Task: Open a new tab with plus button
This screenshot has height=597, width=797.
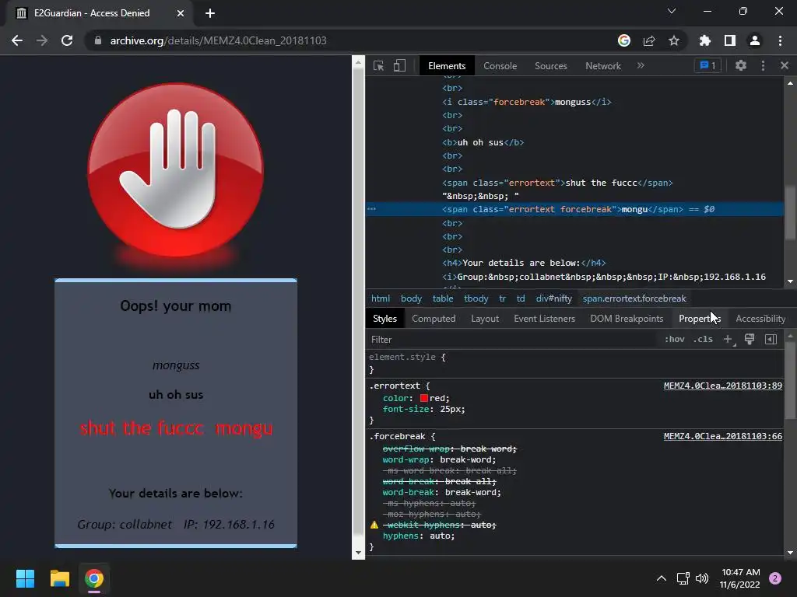Action: [210, 13]
